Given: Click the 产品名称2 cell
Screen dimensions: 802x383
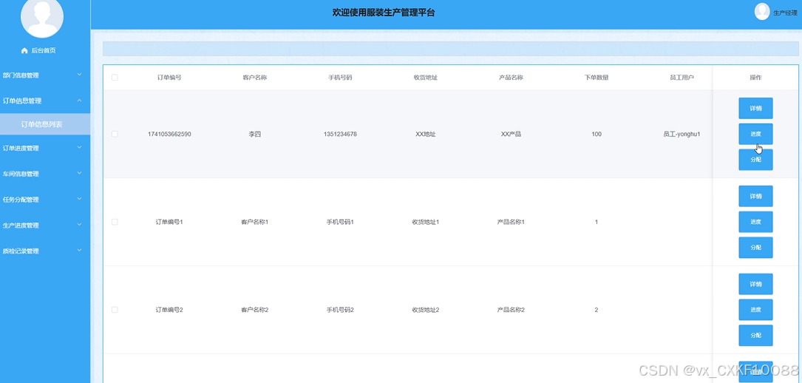Looking at the screenshot, I should pos(511,310).
